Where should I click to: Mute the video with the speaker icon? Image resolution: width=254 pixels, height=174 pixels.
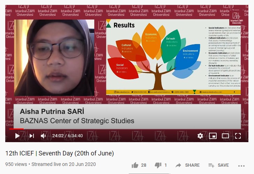pyautogui.click(x=43, y=136)
